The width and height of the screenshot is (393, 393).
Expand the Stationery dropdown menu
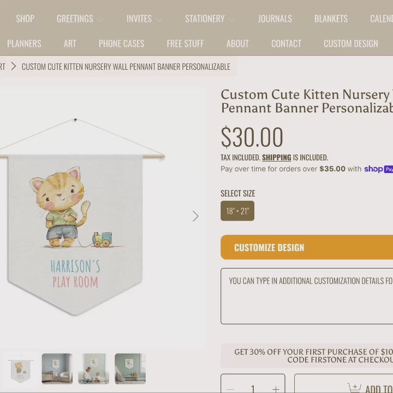tap(231, 19)
